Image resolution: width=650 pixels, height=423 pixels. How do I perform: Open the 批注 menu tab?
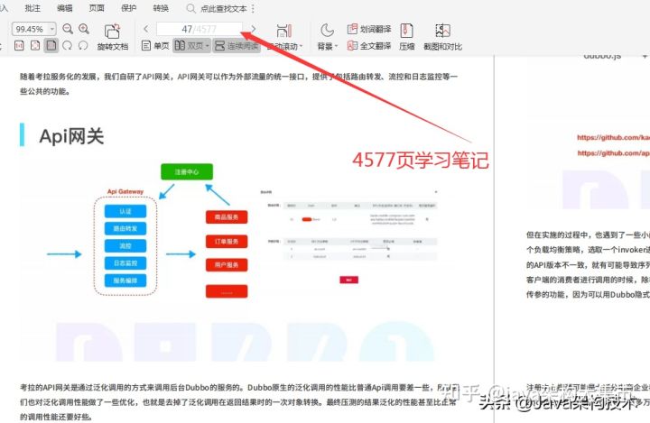coord(32,8)
